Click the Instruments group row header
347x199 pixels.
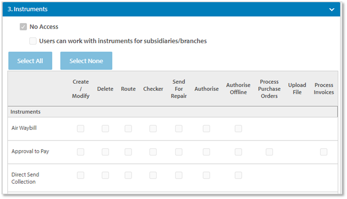(26, 112)
